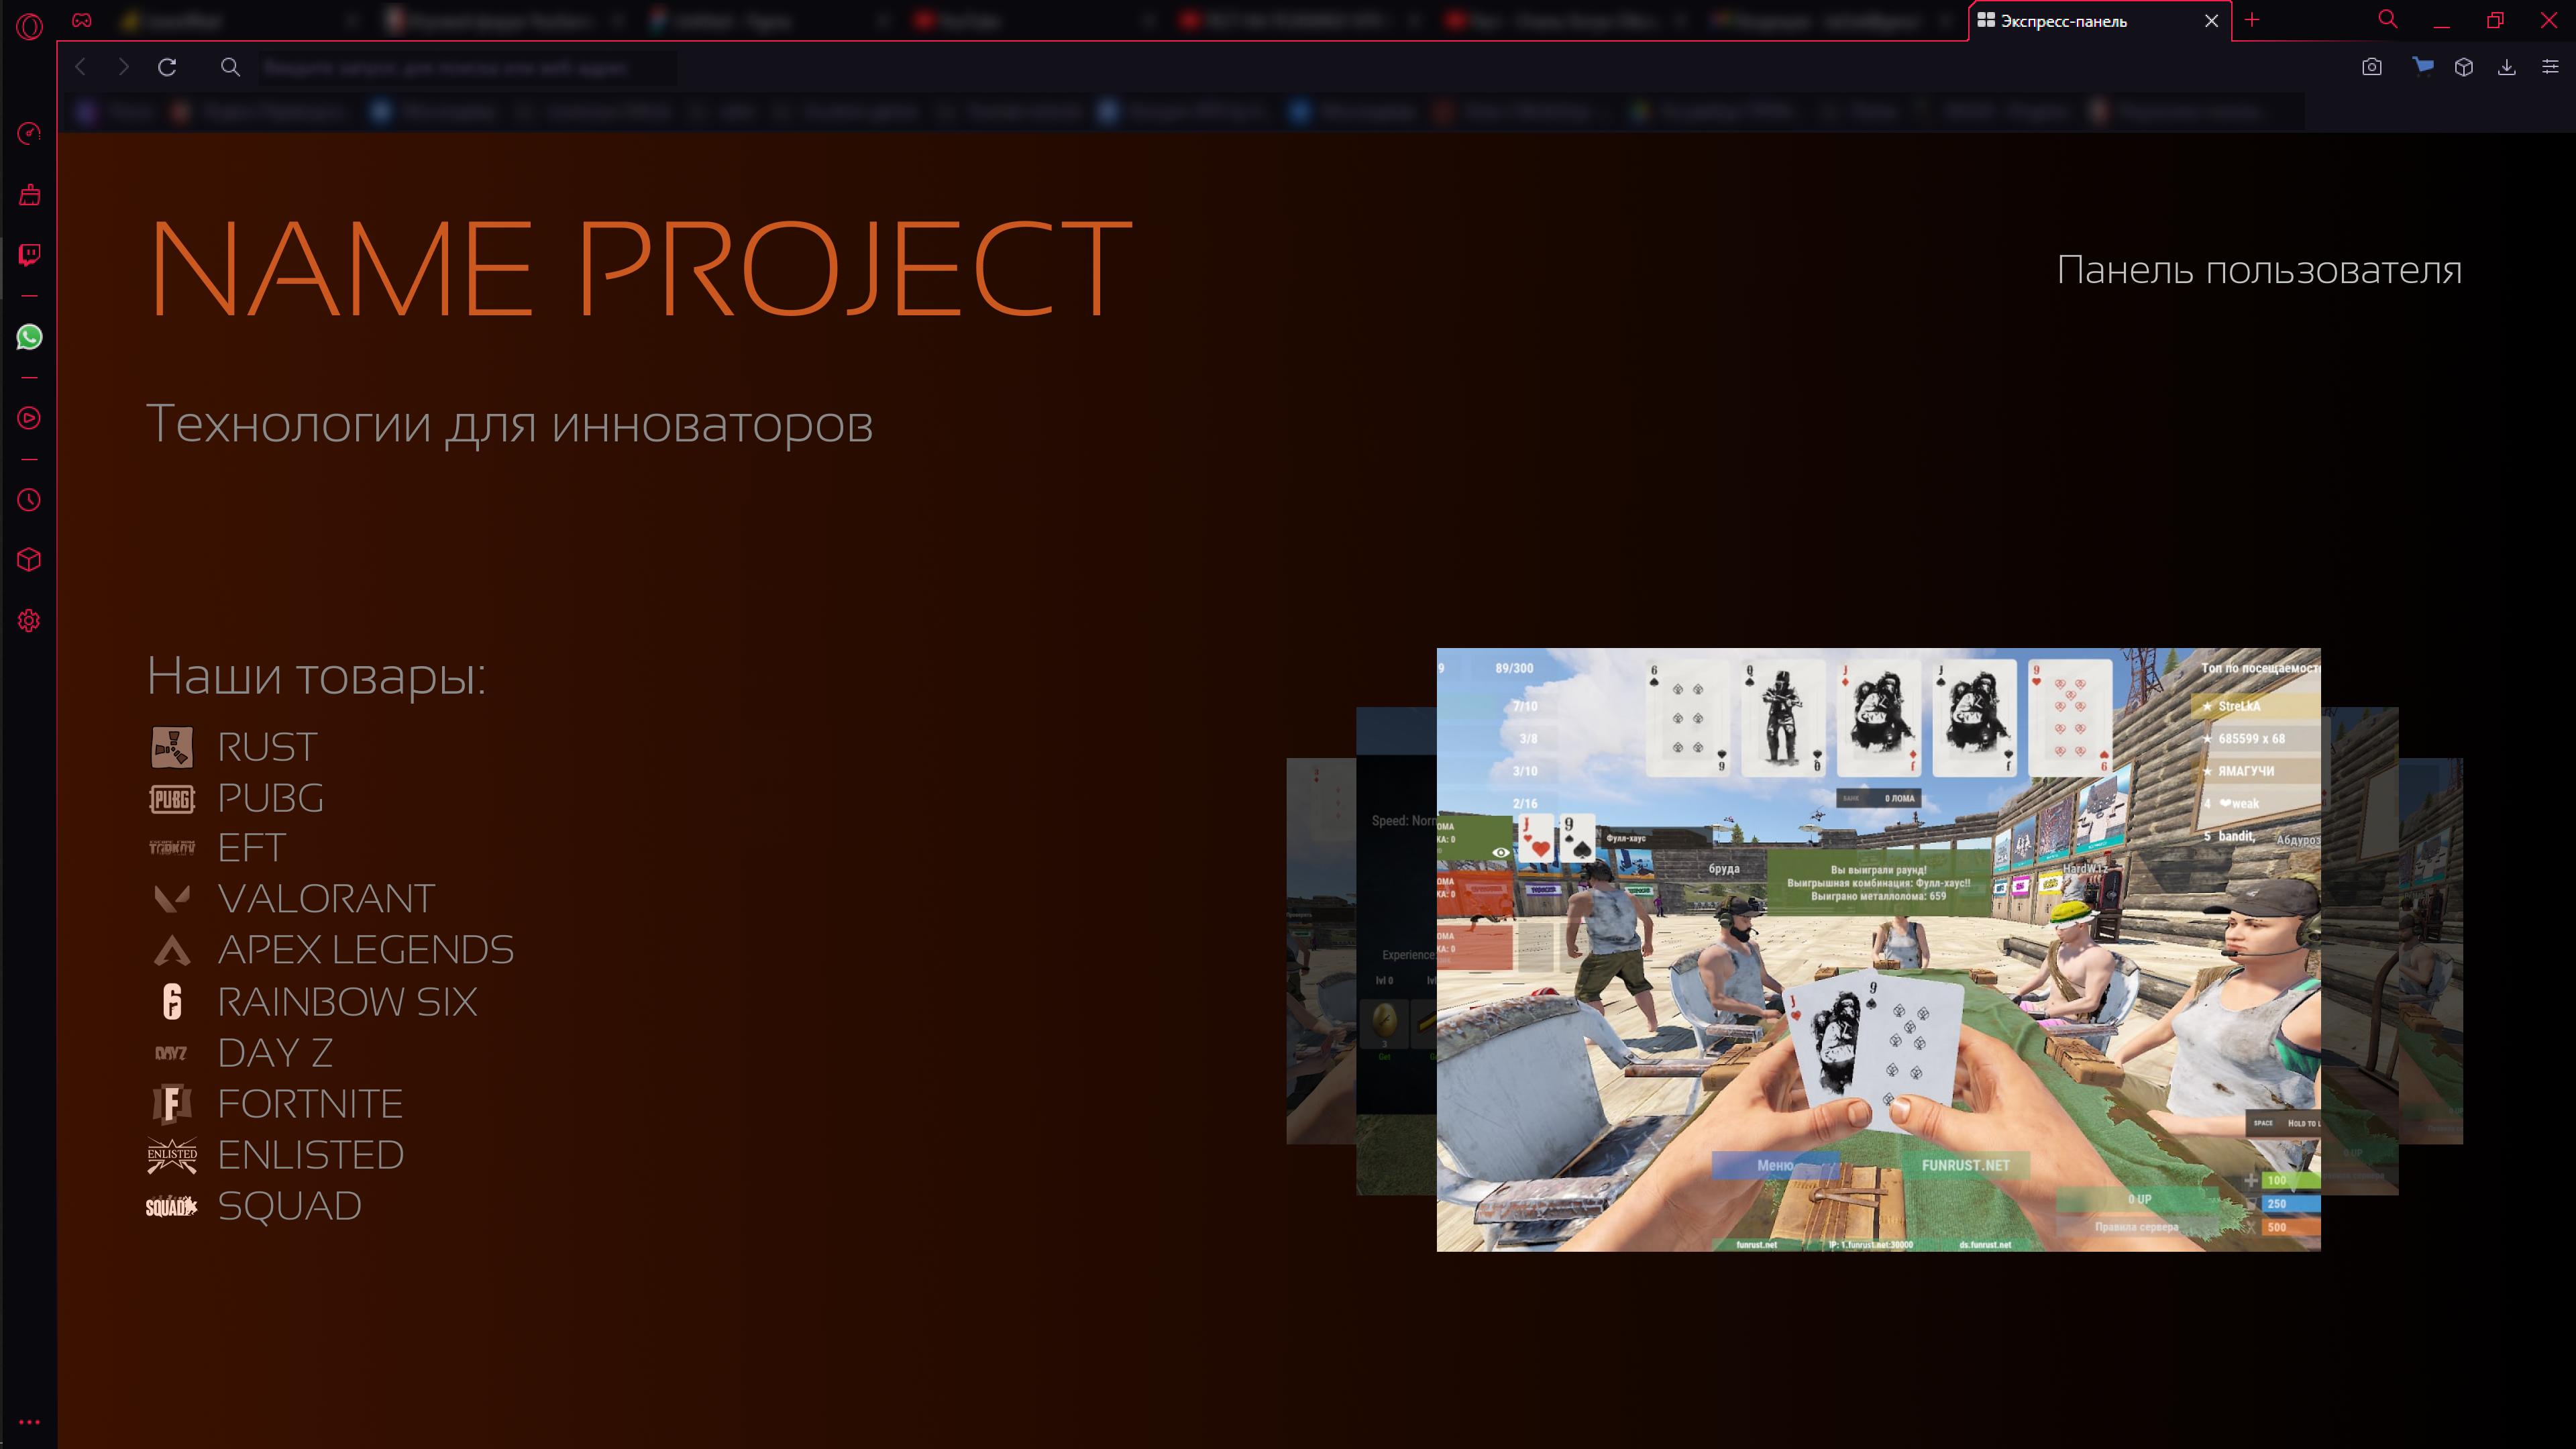Image resolution: width=2576 pixels, height=1449 pixels.
Task: Show the next carousel image right of center
Action: [x=2360, y=950]
